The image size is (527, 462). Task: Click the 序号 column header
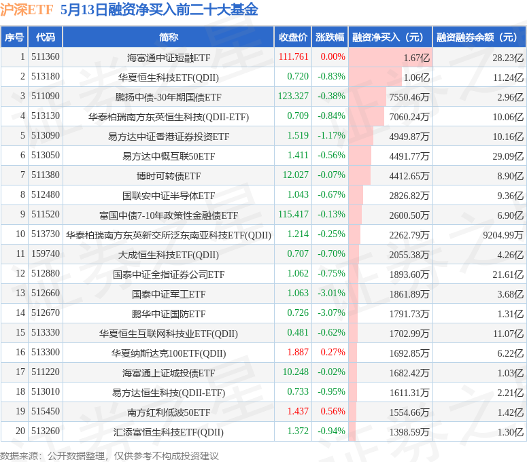coord(14,37)
